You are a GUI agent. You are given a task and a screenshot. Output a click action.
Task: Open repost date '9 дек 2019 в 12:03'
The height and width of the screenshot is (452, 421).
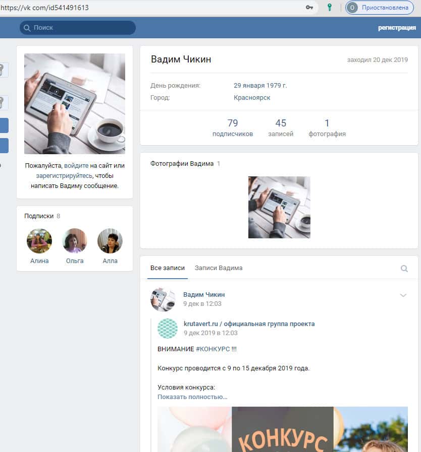[210, 333]
